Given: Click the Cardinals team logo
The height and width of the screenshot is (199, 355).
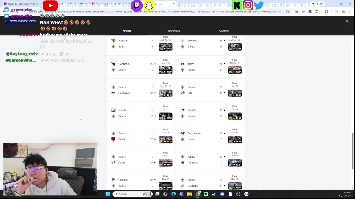Looking at the screenshot, I should 113,64.
